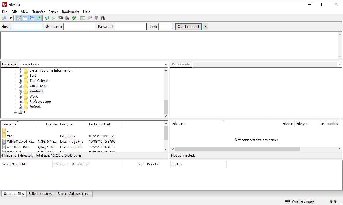The width and height of the screenshot is (343, 205).
Task: Select the F: drive in tree
Action: point(25,112)
